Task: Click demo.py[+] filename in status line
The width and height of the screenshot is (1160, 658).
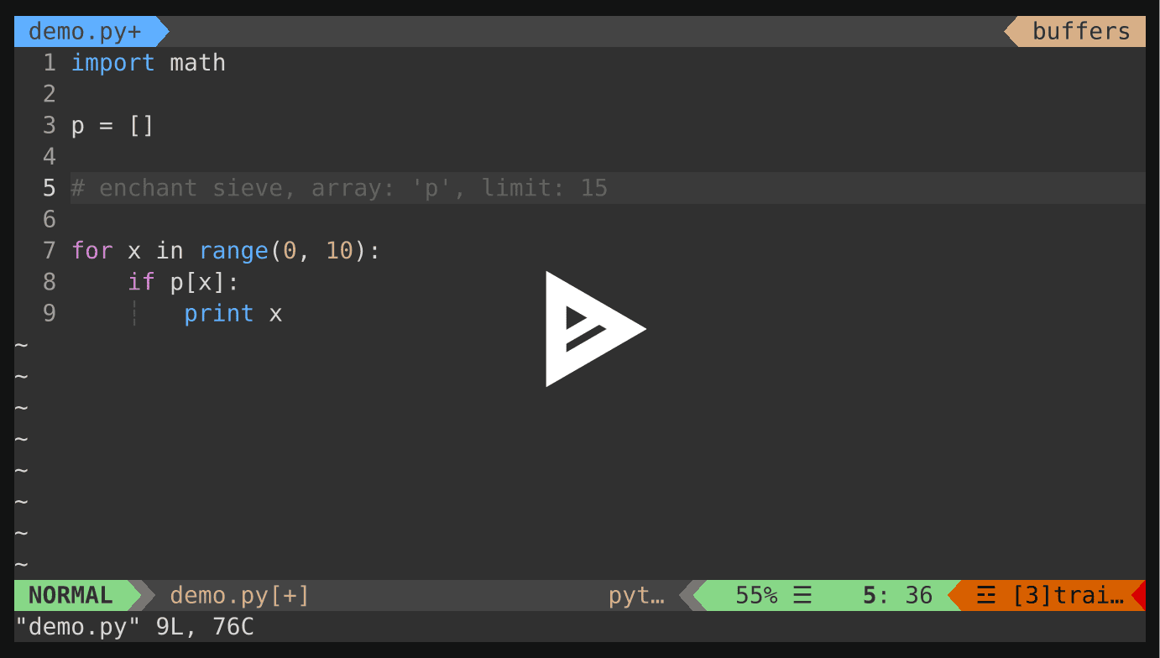Action: point(240,596)
